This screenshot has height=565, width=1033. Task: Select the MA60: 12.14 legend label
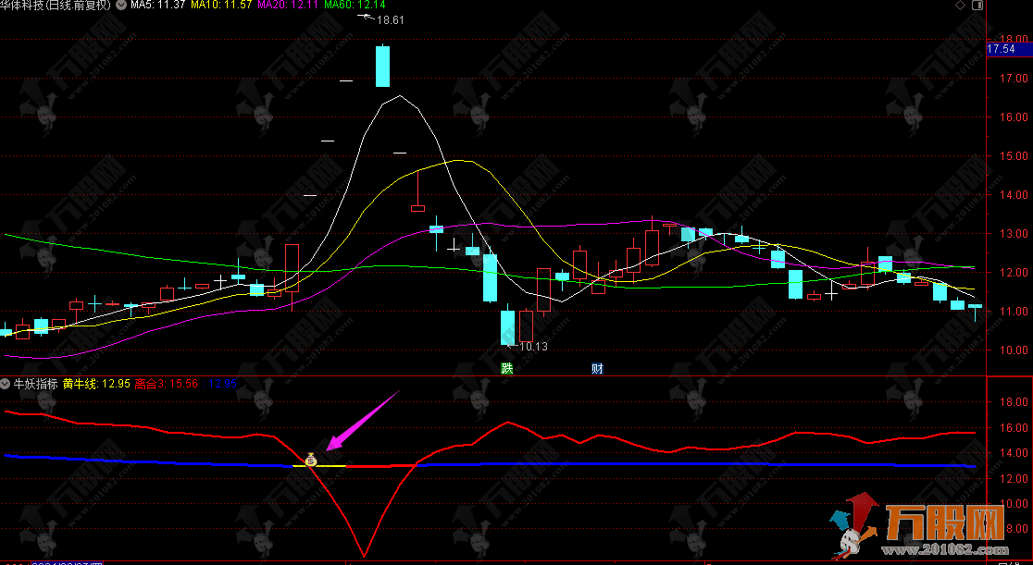point(355,6)
